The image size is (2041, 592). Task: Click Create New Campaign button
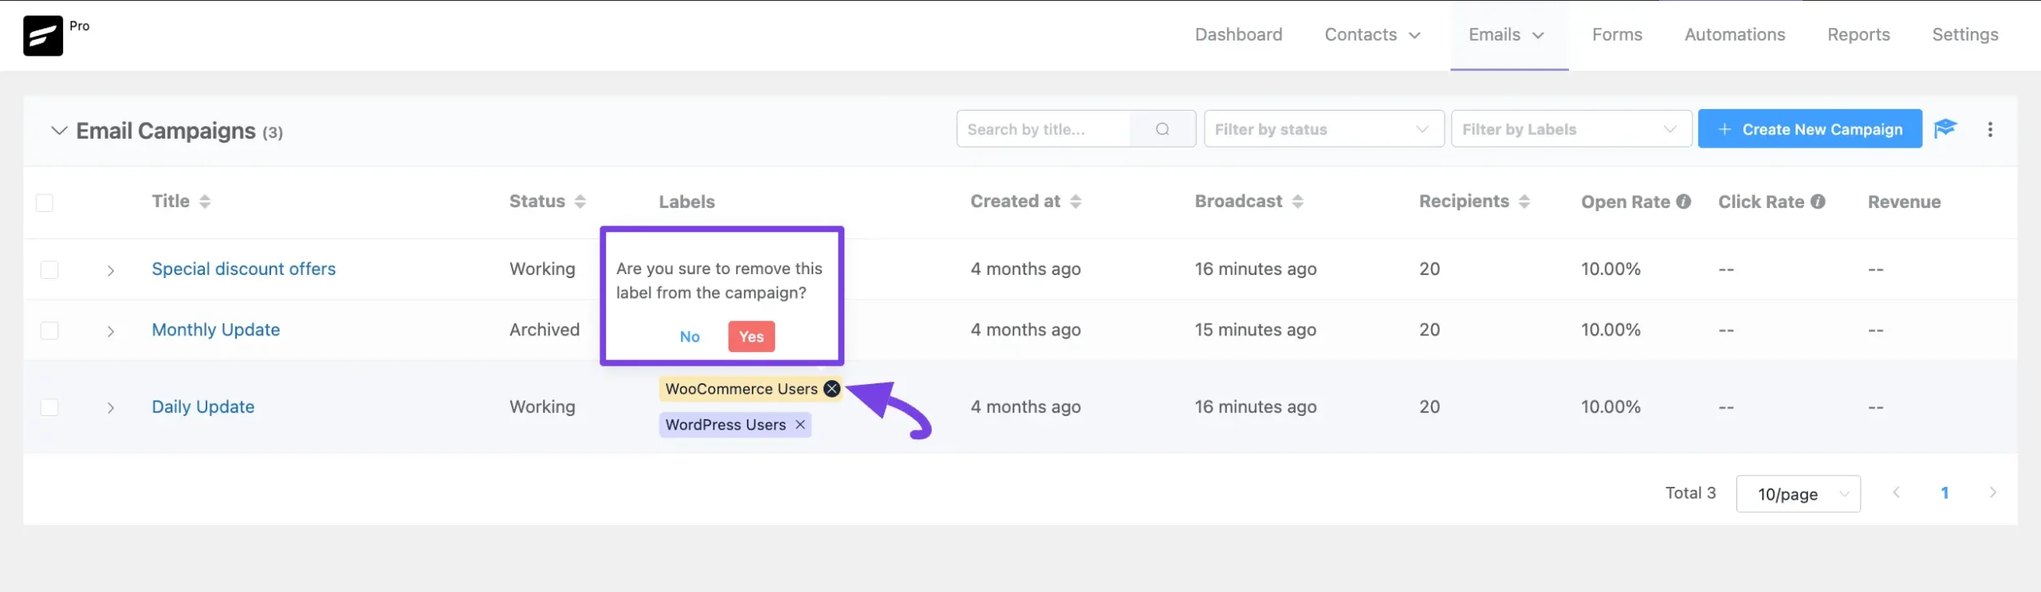1809,129
